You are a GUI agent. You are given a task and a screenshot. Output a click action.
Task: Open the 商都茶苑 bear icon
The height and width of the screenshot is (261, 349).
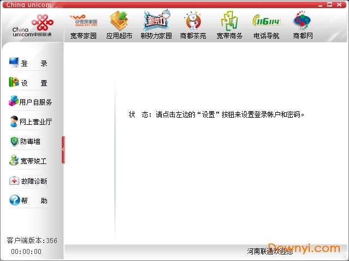point(193,21)
